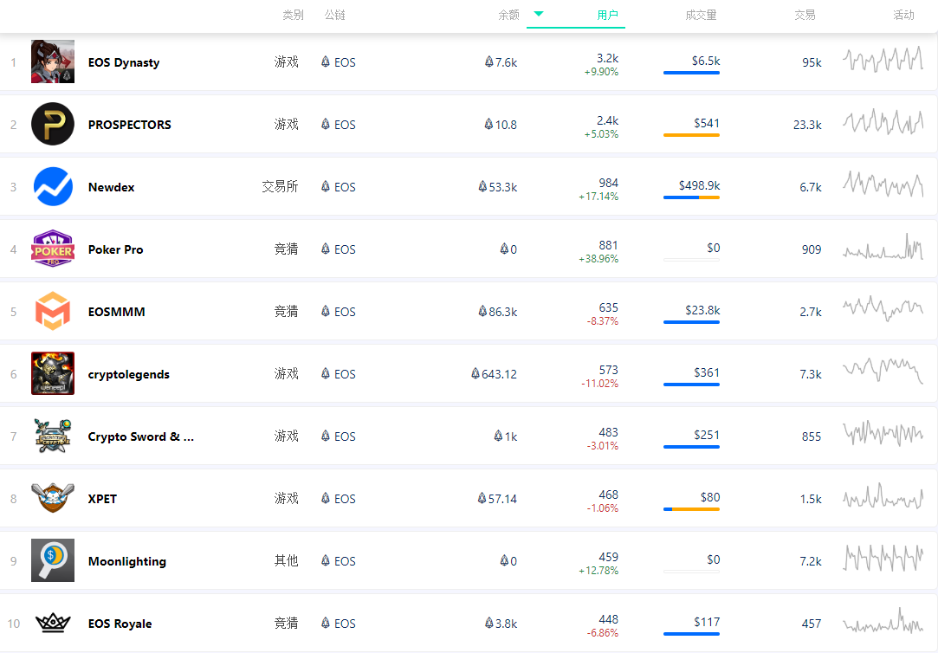Sort by the 交易 column header
The height and width of the screenshot is (653, 938).
coord(805,15)
